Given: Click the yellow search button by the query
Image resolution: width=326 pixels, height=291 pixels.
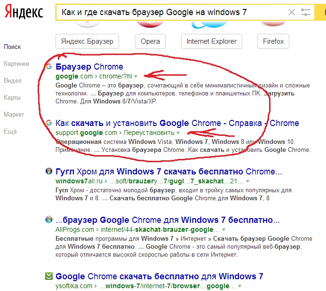Looking at the screenshot, I should 320,12.
